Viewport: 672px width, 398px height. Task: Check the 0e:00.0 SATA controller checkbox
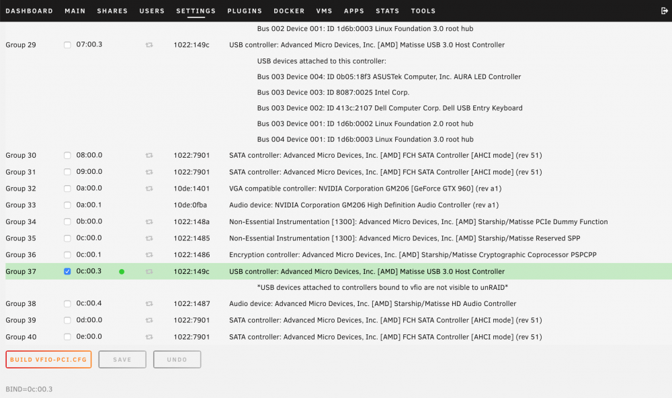click(67, 337)
